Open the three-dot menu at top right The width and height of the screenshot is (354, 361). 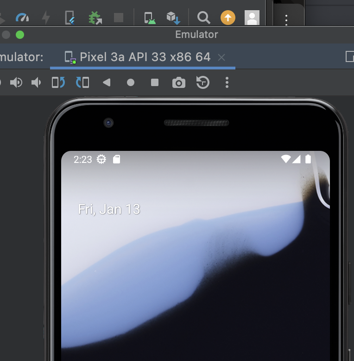(x=286, y=20)
